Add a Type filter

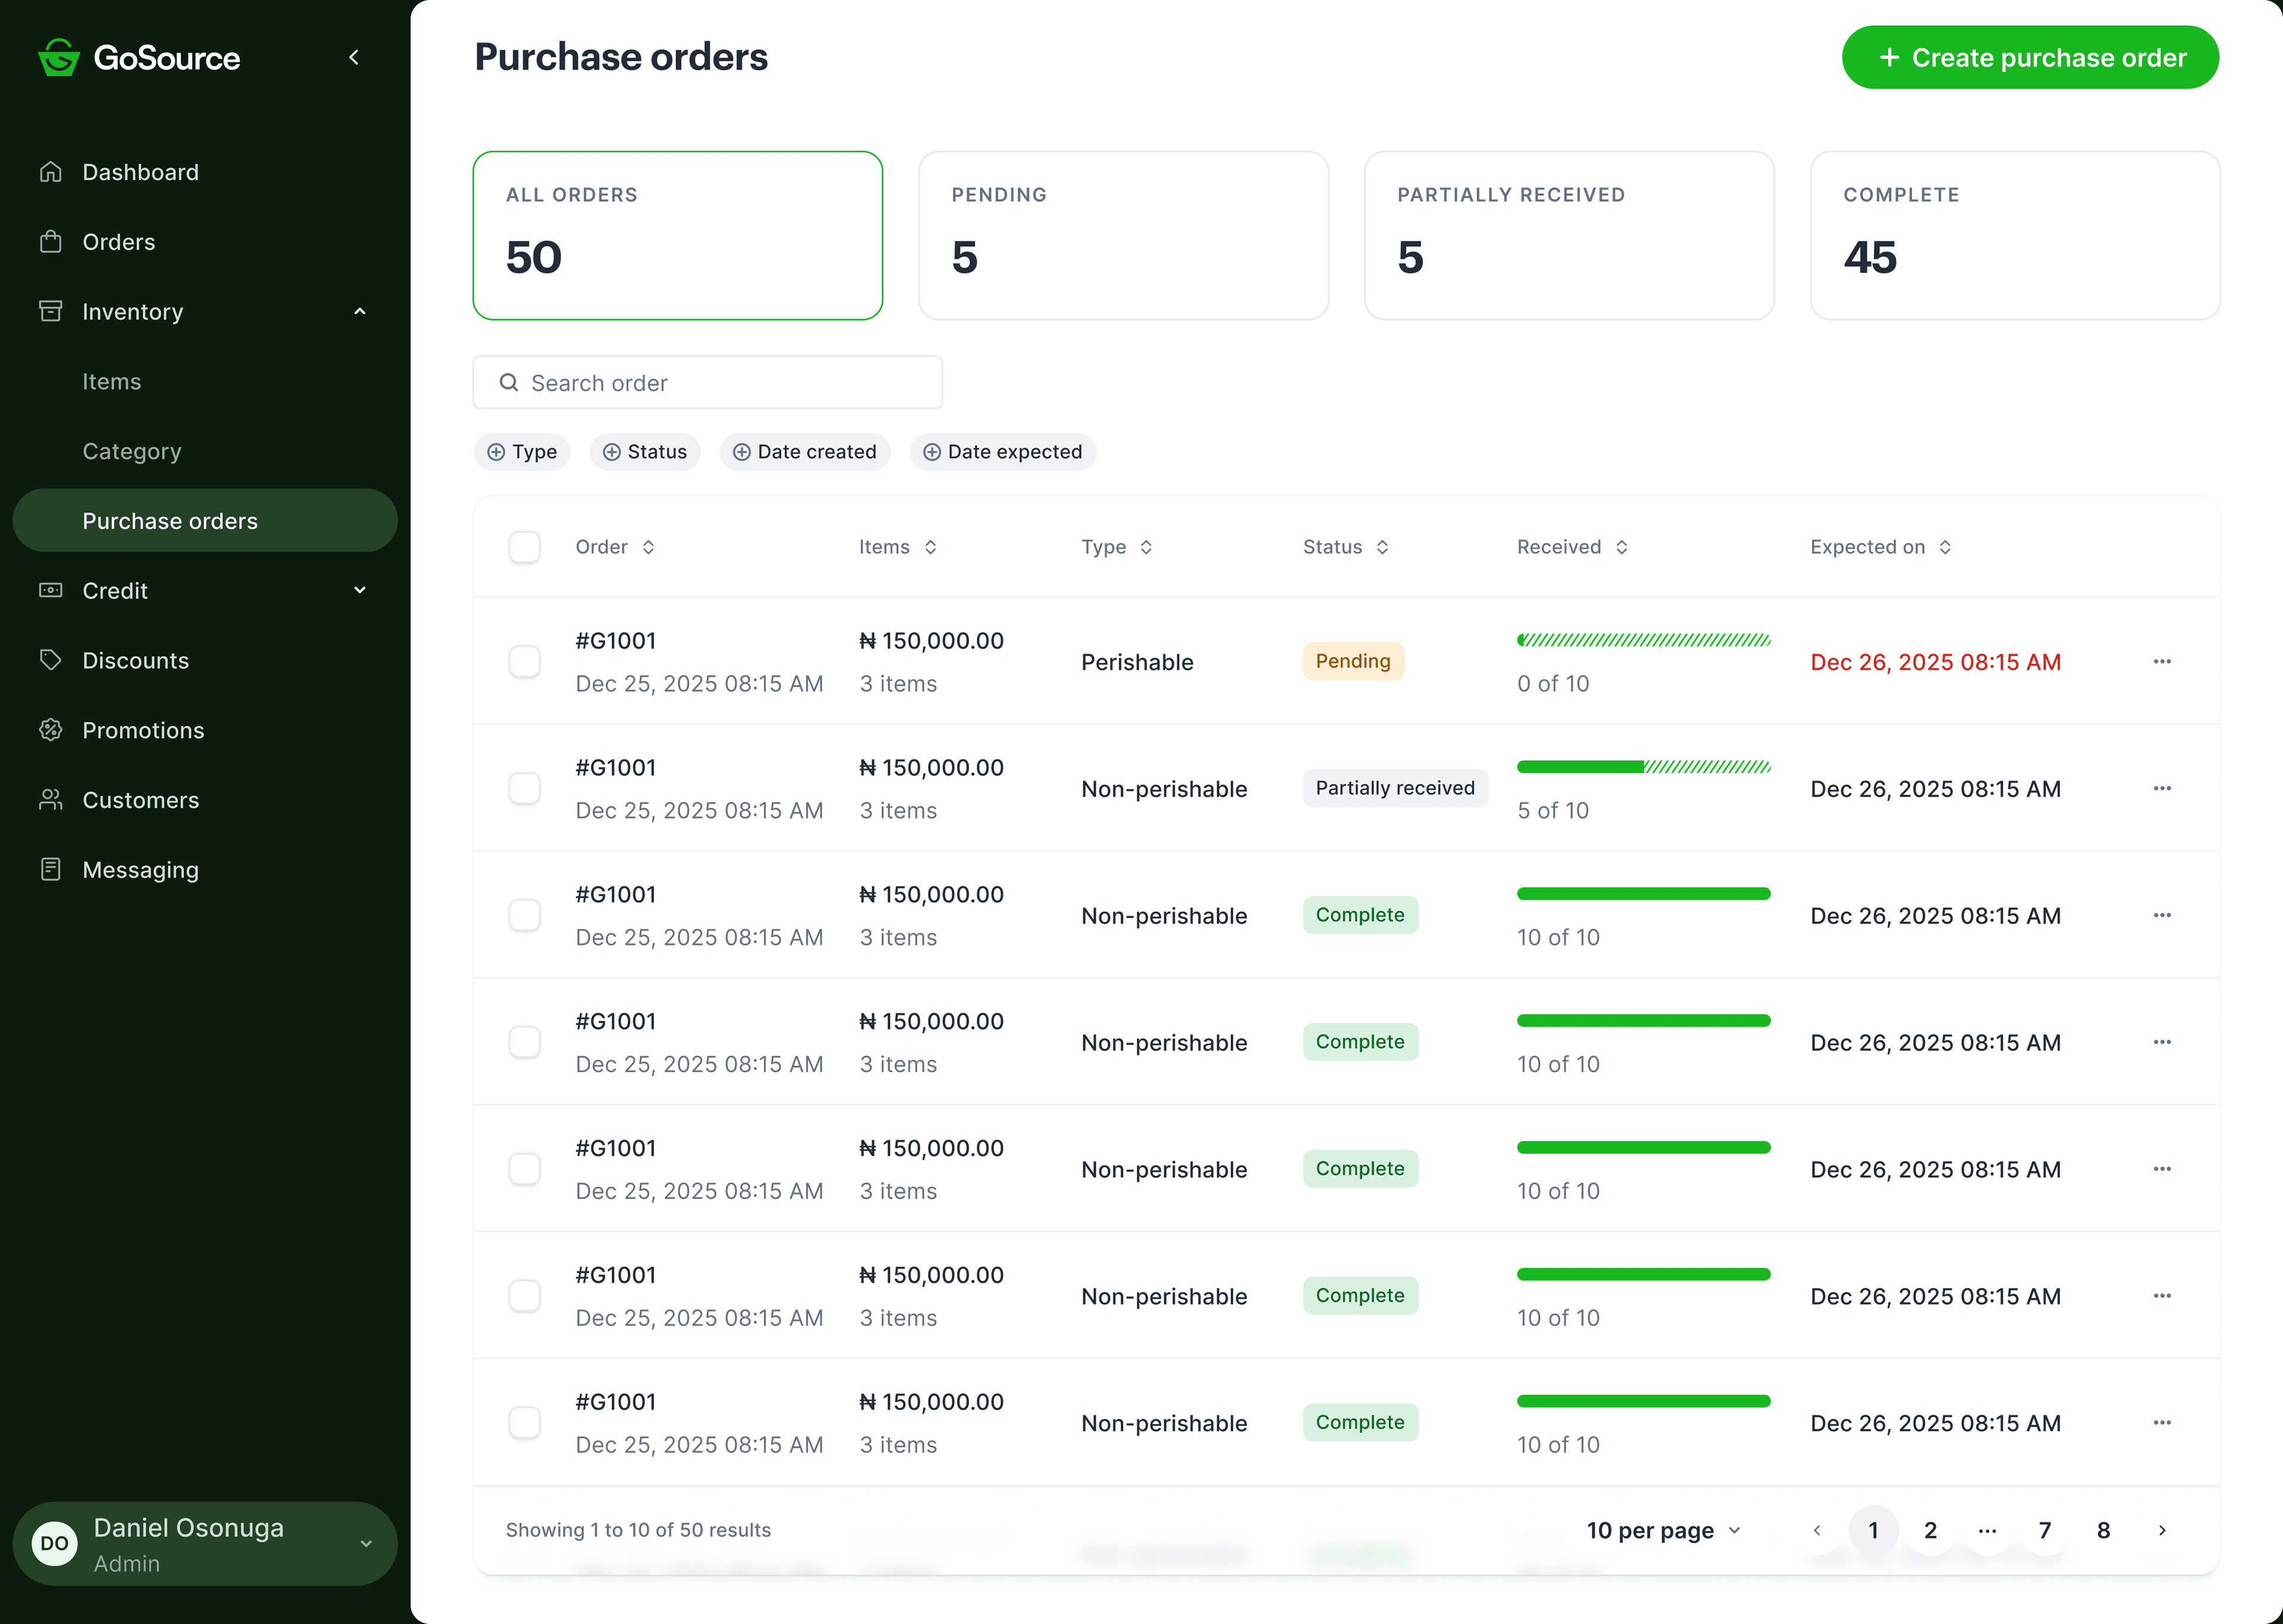522,452
